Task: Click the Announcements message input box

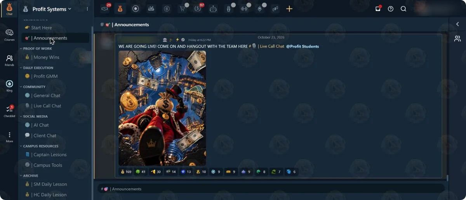Action: point(271,189)
